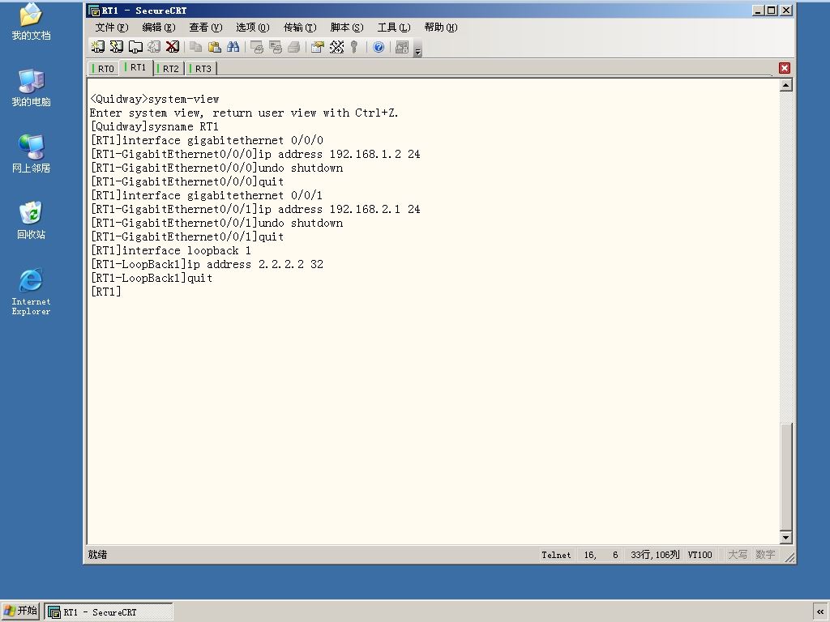Select the 我的文档 desktop icon

click(x=31, y=22)
